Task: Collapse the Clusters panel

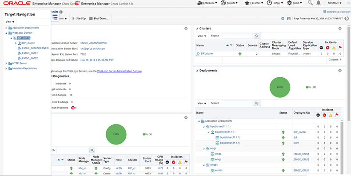Action: point(197,28)
